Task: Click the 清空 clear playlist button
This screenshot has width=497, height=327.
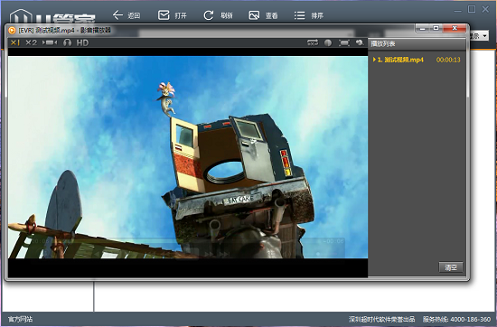Action: tap(451, 267)
